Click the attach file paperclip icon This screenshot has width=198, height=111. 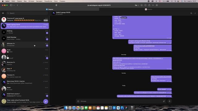164,101
